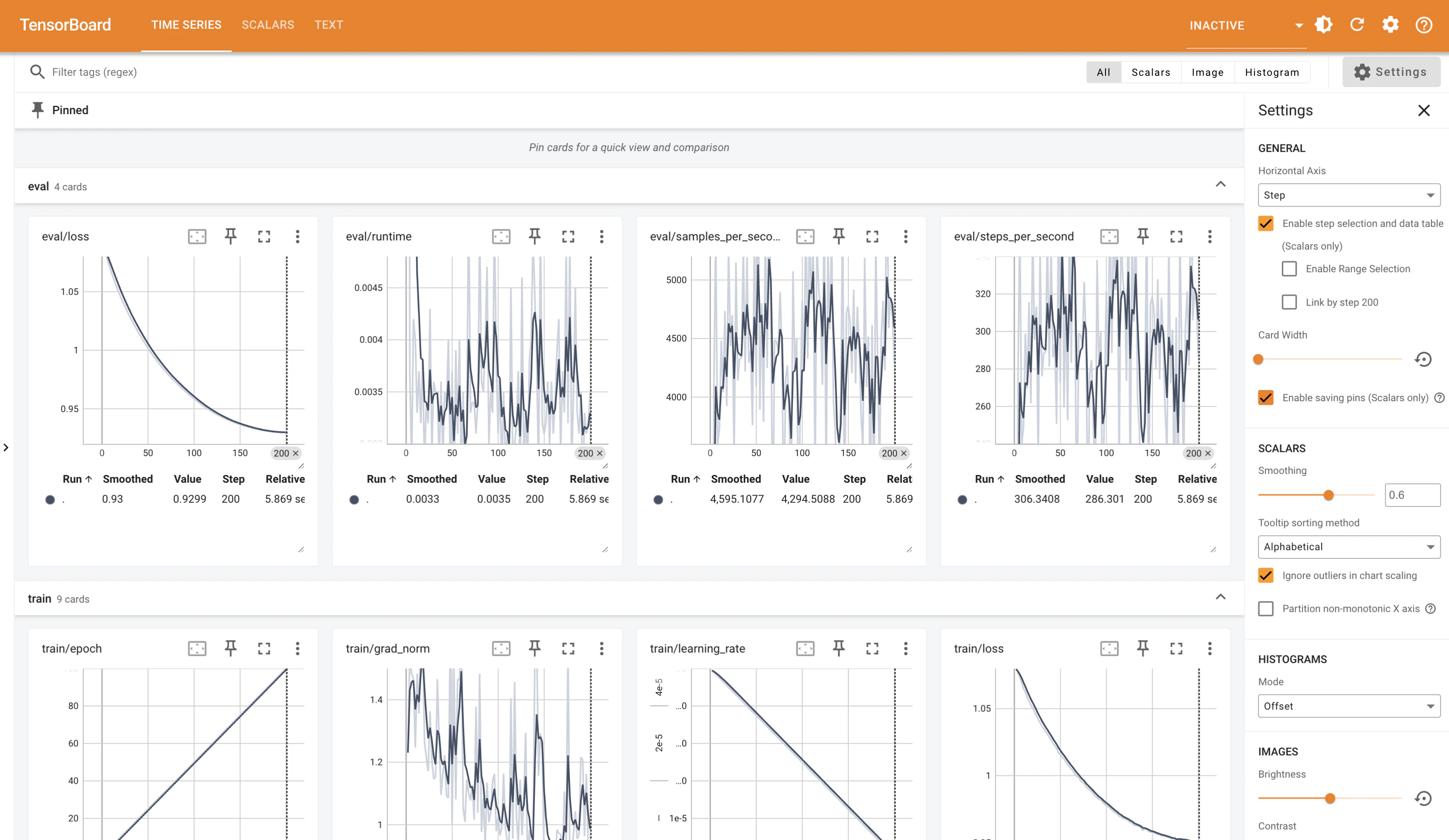This screenshot has height=840, width=1449.
Task: Expand the runs sidebar with the left-edge arrow
Action: tap(6, 447)
